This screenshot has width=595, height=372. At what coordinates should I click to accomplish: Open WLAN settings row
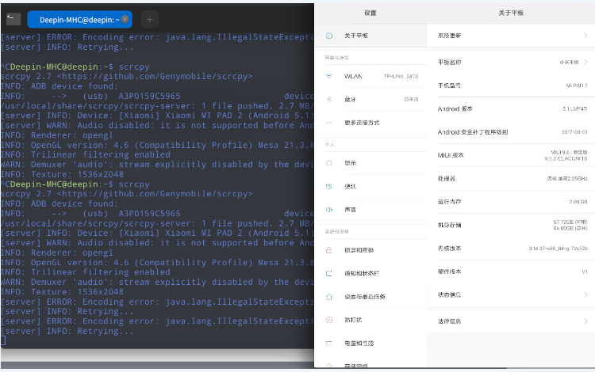(370, 76)
